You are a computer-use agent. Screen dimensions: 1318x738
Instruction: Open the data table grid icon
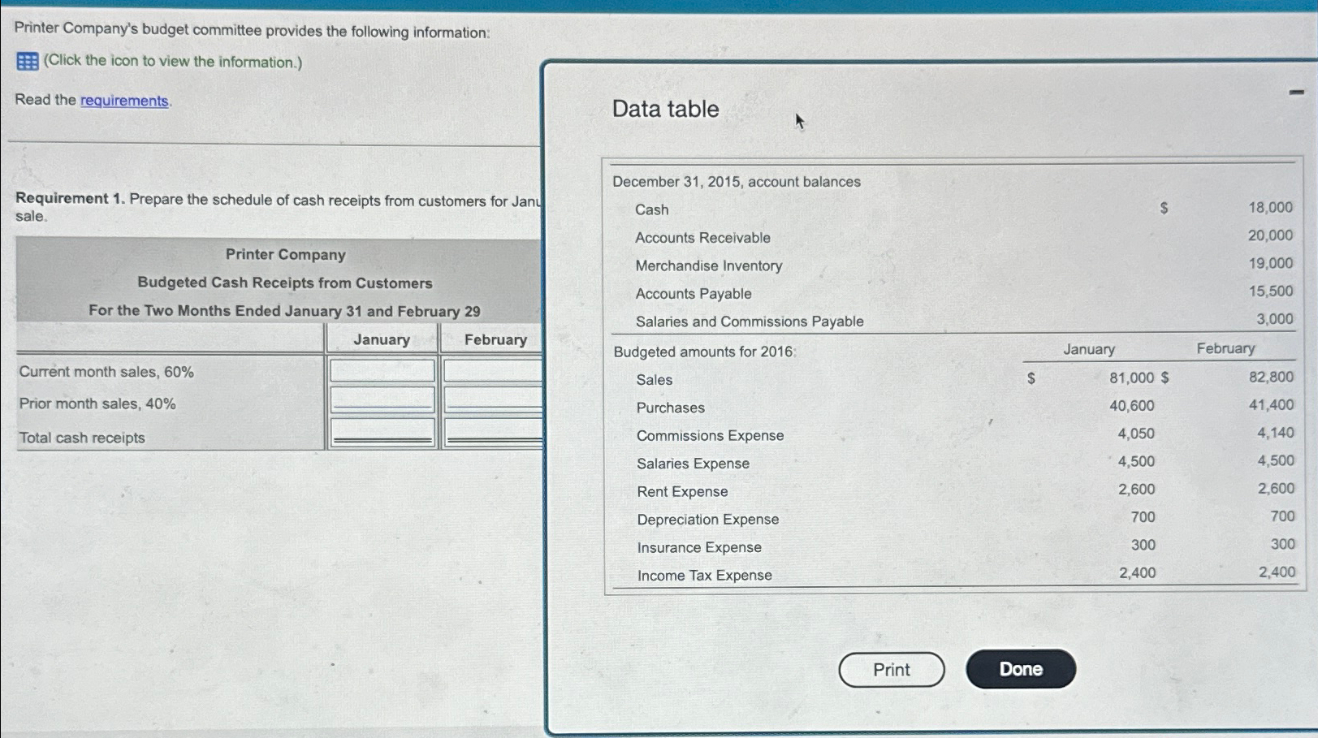tap(28, 62)
